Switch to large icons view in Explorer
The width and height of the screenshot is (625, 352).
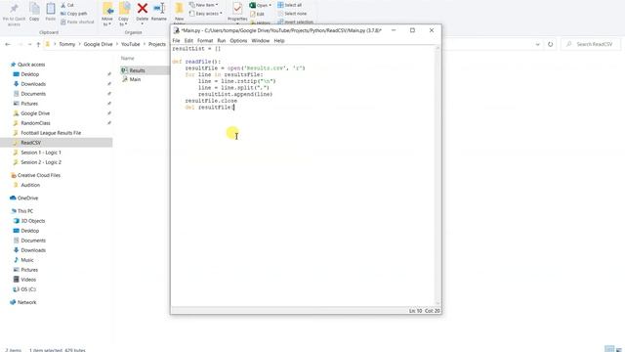point(619,349)
